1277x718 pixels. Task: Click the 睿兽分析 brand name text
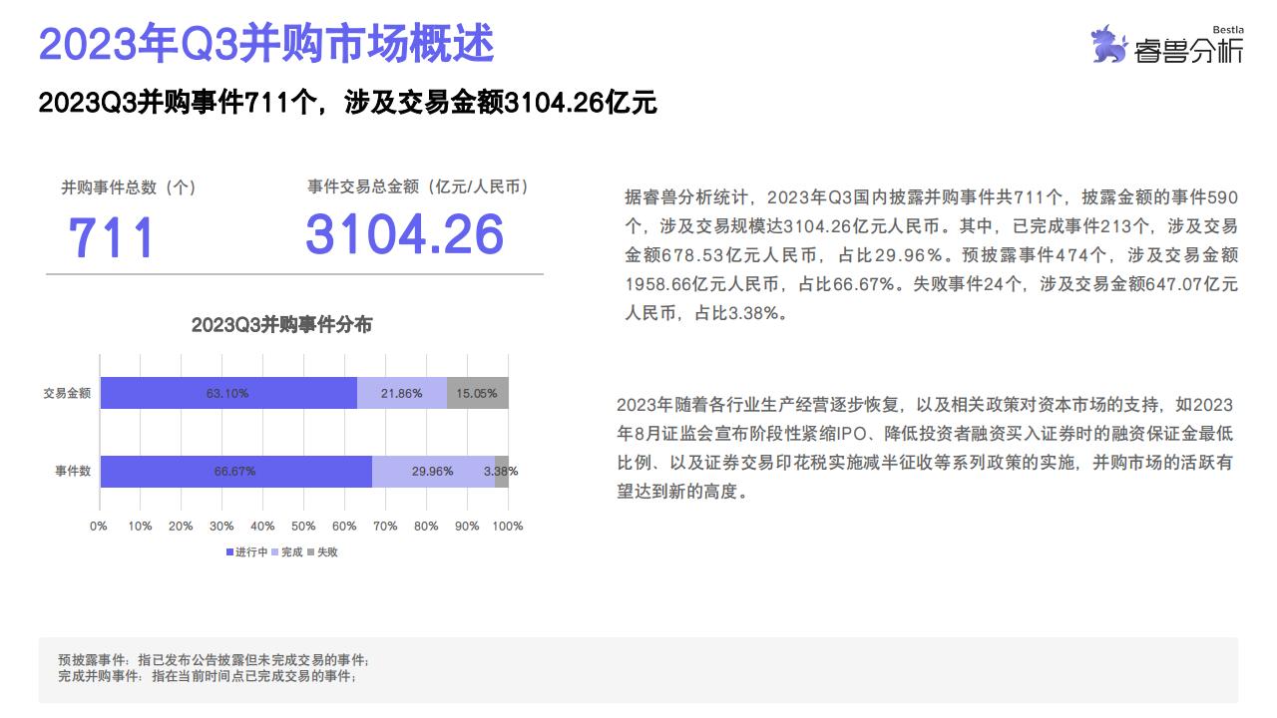tap(1189, 50)
